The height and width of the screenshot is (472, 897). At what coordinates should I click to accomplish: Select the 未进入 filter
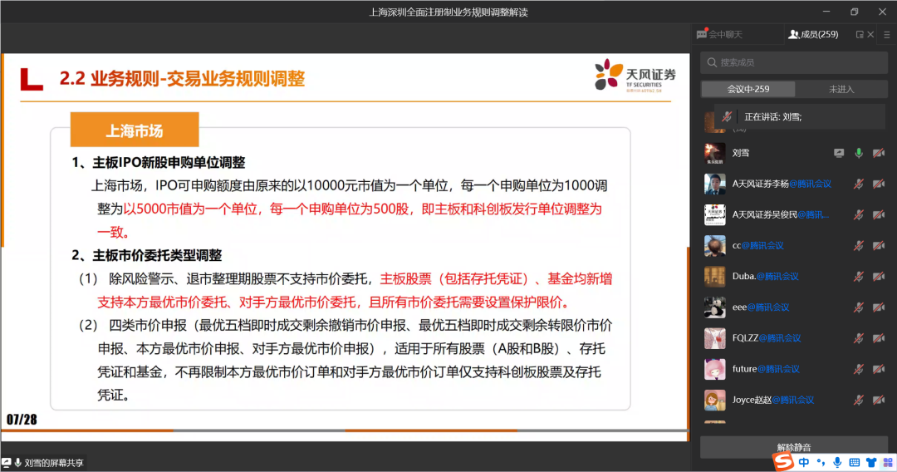click(x=841, y=89)
